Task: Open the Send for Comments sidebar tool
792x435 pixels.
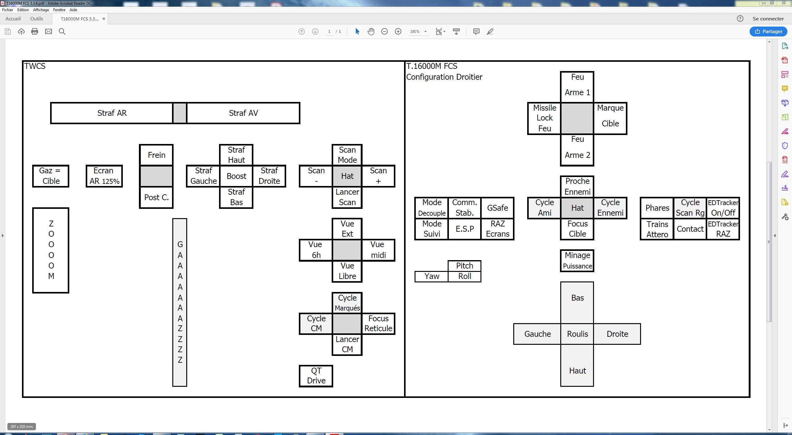Action: point(785,202)
